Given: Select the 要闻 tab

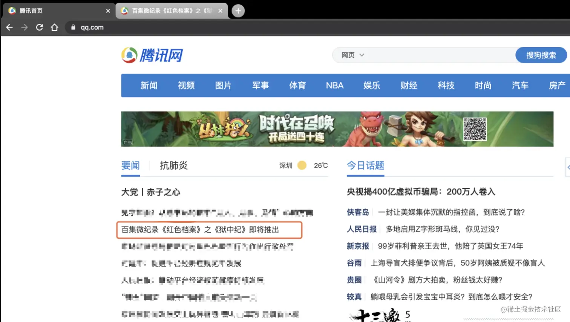Looking at the screenshot, I should [x=130, y=166].
